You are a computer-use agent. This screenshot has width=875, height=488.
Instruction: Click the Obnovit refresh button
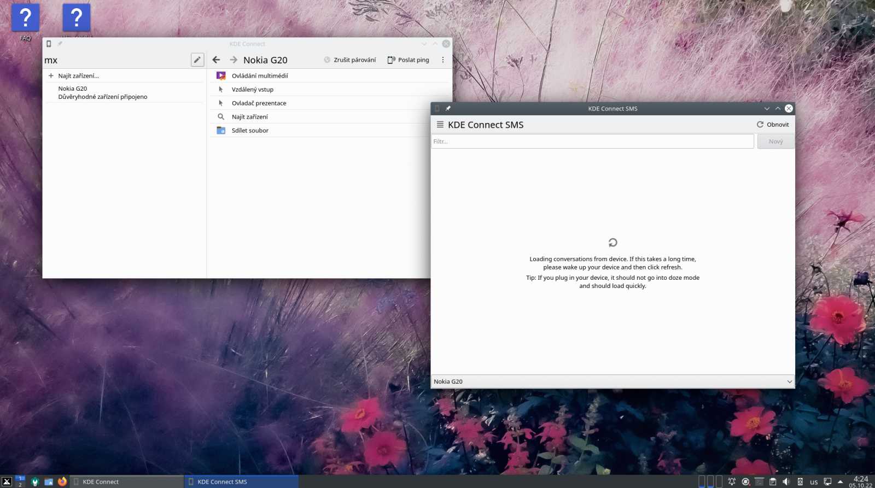coord(773,125)
